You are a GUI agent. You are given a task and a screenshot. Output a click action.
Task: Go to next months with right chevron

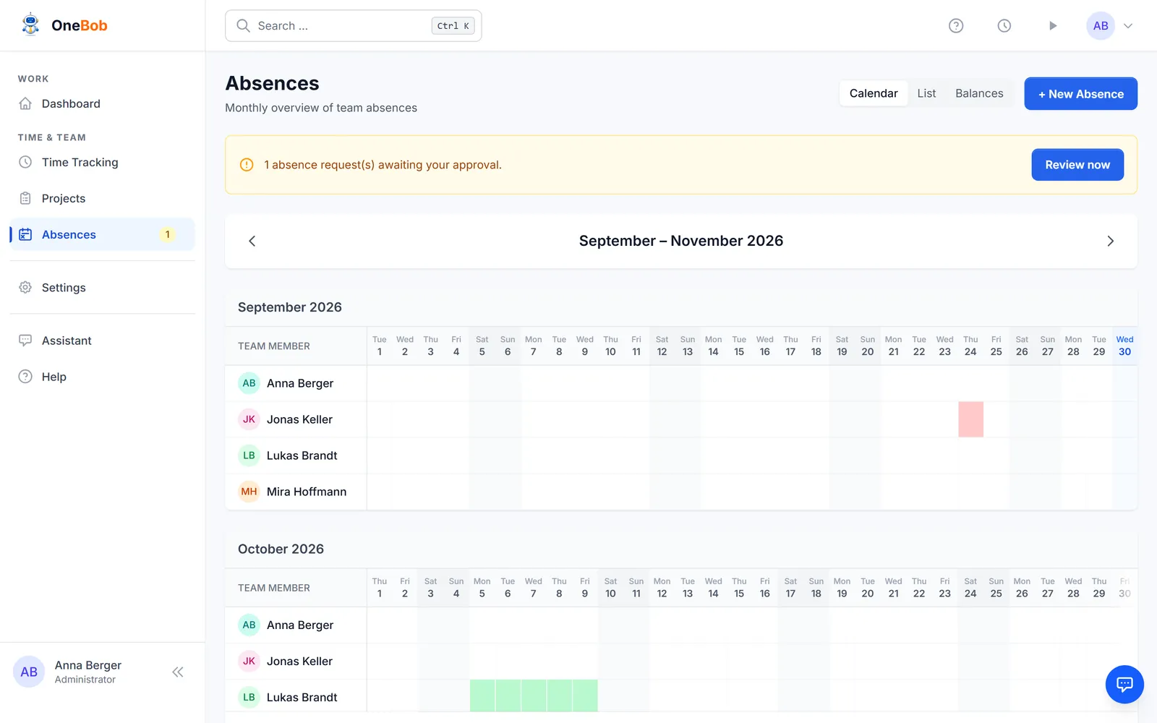click(x=1111, y=241)
